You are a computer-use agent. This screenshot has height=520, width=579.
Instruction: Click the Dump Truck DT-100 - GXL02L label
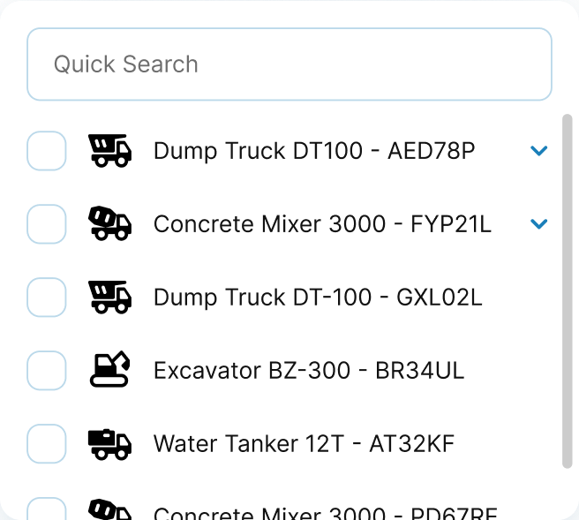coord(318,298)
